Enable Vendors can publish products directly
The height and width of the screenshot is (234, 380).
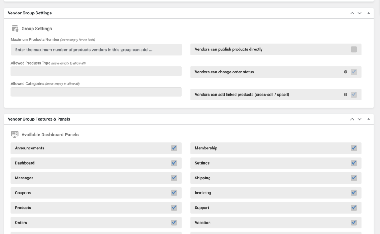click(x=354, y=49)
